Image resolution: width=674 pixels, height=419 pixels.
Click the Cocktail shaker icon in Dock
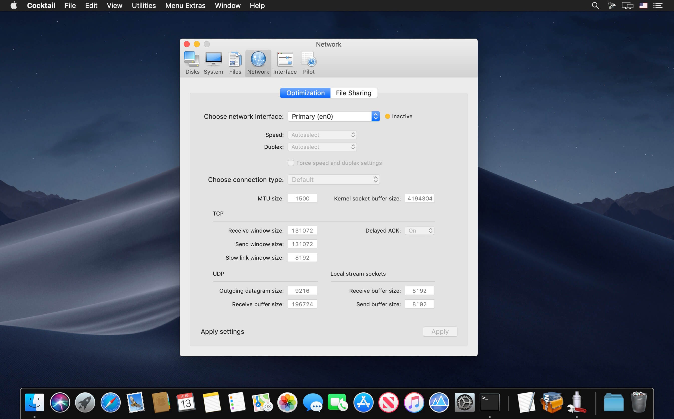click(x=577, y=402)
